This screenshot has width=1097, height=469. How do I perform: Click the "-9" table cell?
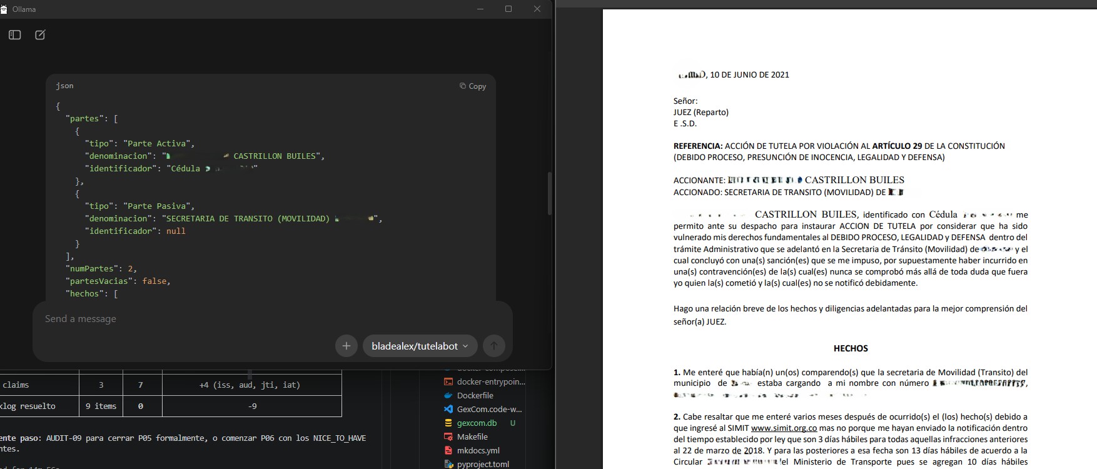(x=252, y=406)
